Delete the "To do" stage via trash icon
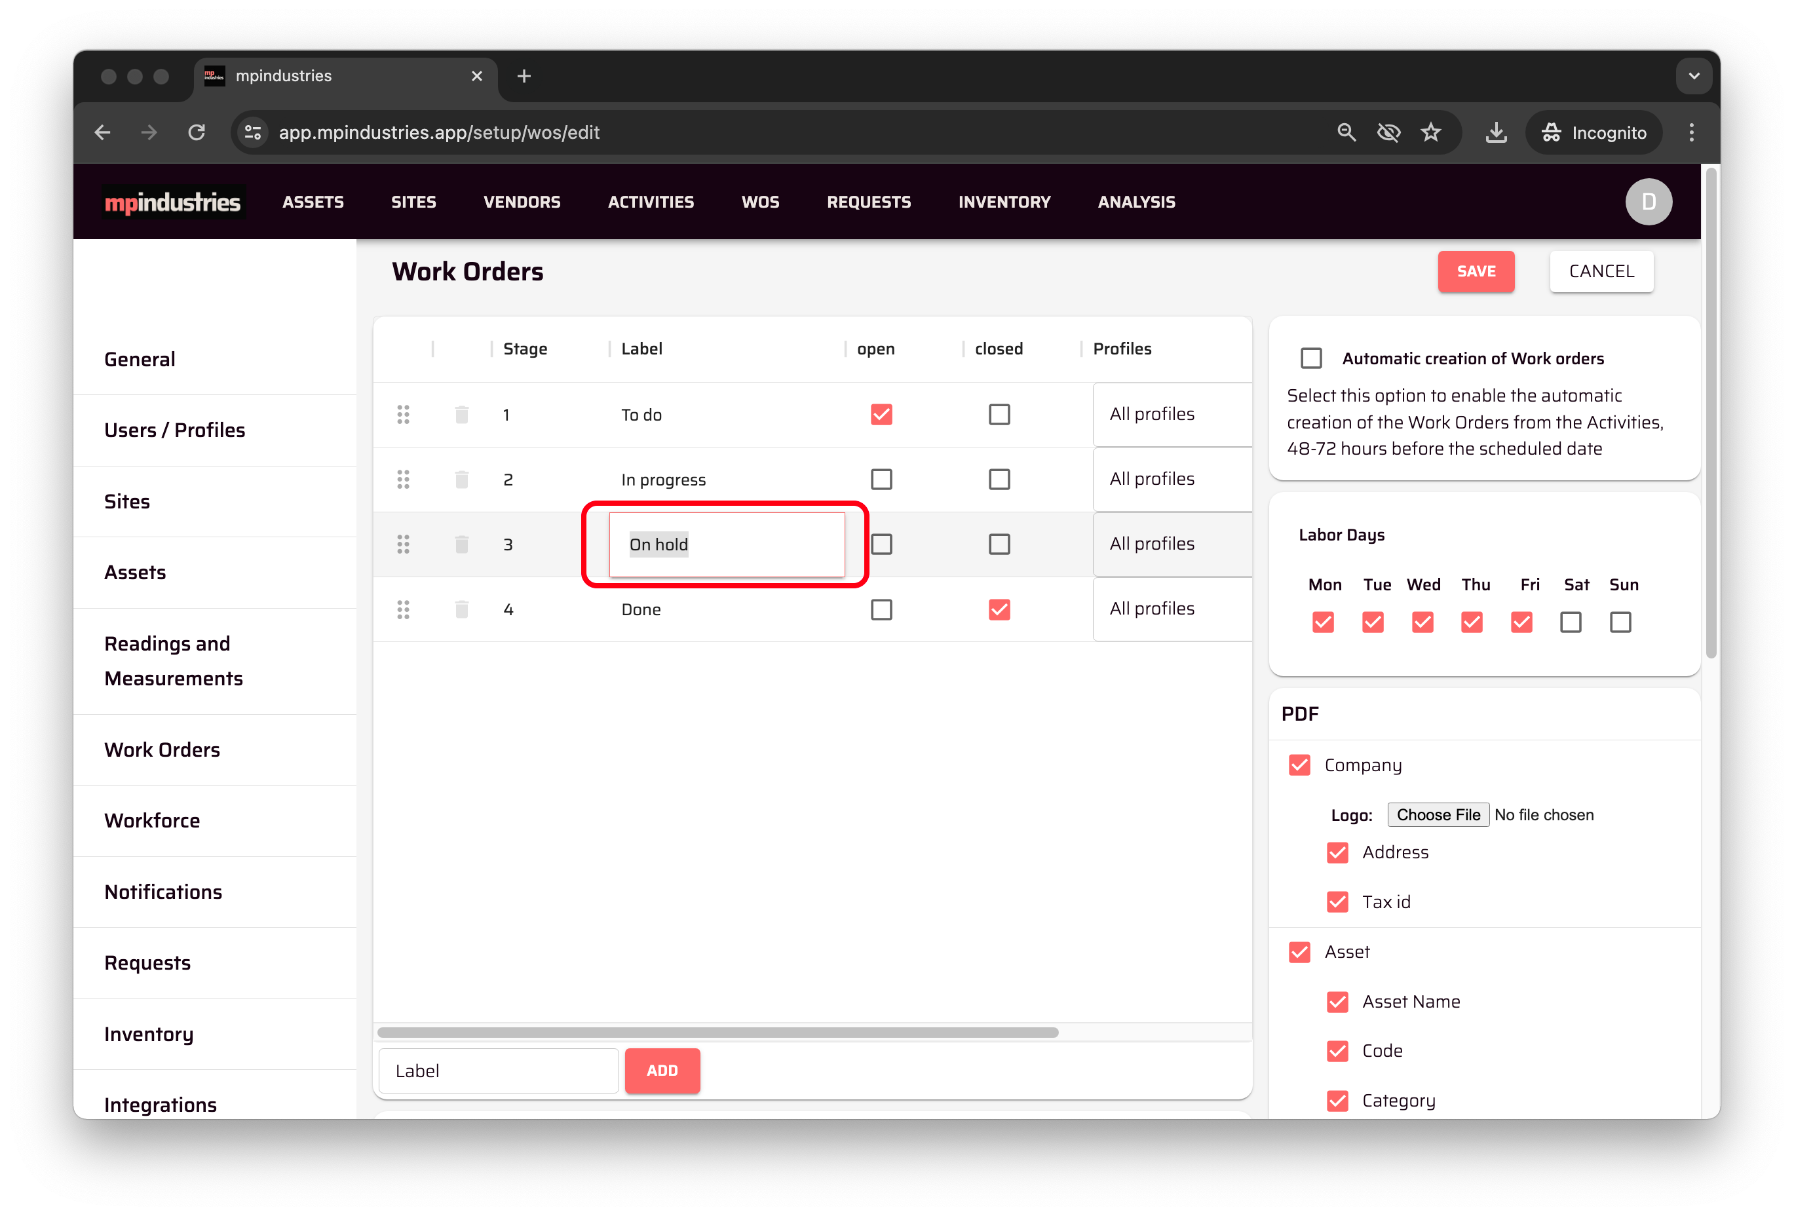 462,415
